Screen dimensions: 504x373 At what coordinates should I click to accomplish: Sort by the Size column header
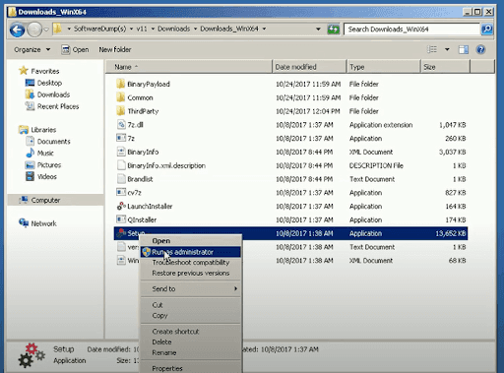(446, 67)
